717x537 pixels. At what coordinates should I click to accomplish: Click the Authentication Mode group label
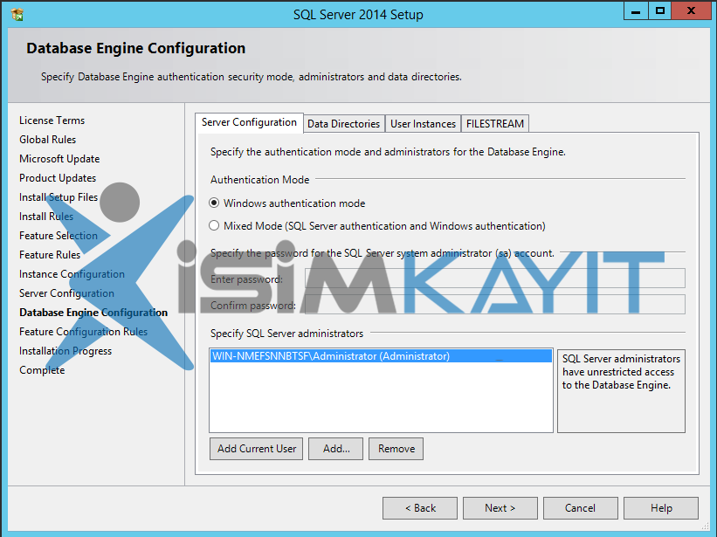(x=259, y=180)
